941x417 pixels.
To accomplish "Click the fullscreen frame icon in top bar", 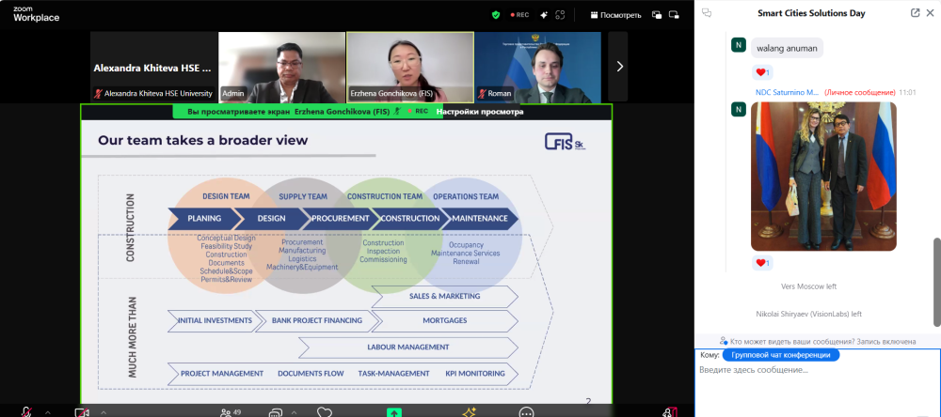I will (x=561, y=15).
